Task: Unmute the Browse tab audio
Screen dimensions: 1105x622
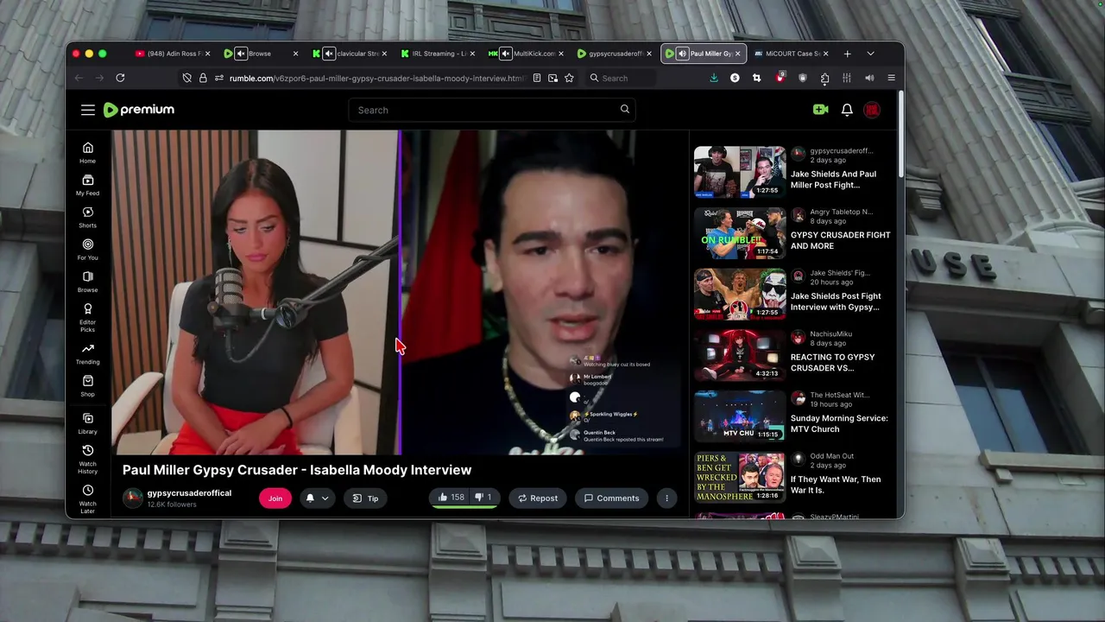Action: (x=241, y=54)
